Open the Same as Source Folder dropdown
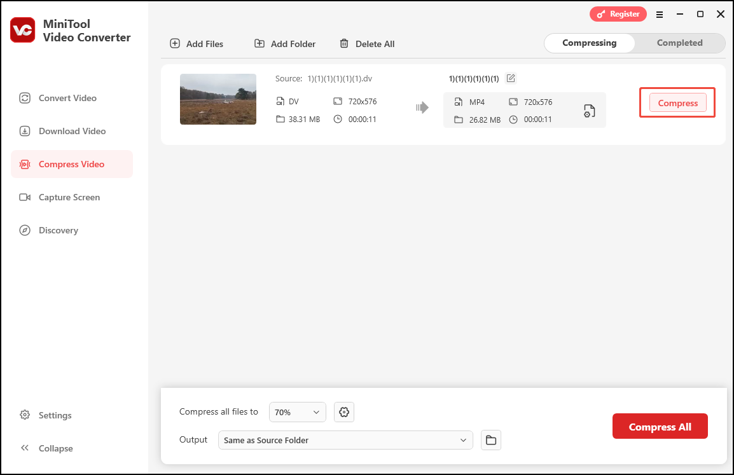 (x=345, y=441)
